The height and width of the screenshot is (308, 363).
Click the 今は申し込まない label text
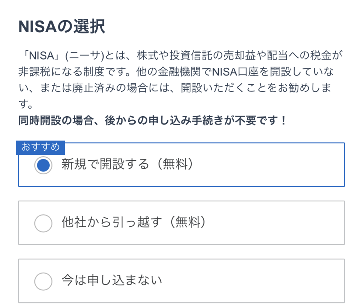click(x=112, y=281)
